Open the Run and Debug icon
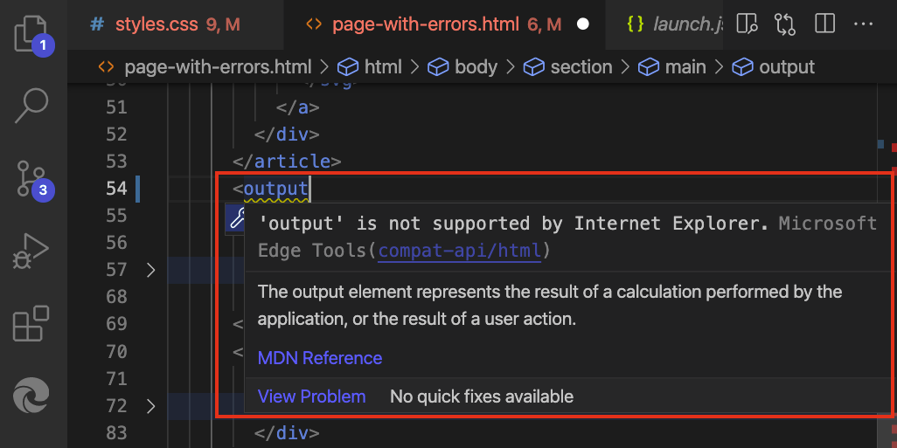Viewport: 897px width, 448px height. tap(31, 252)
